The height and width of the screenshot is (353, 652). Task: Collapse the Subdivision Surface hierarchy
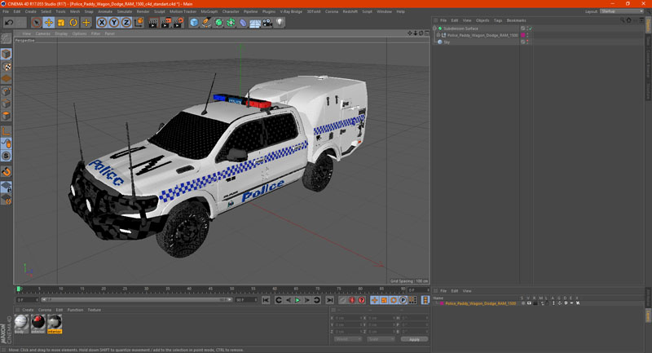tap(435, 29)
